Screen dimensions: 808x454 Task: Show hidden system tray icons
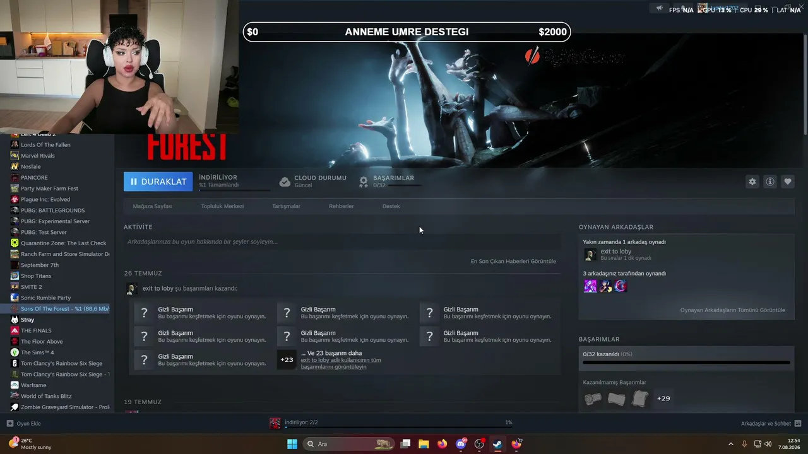coord(731,444)
